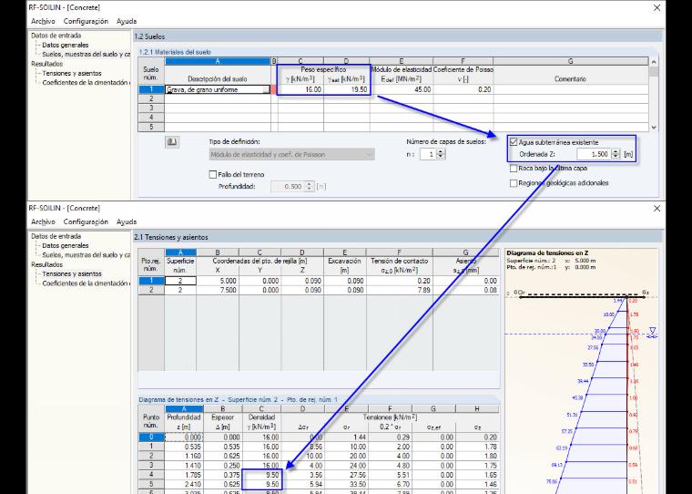Click the Ordenada Z input field
The width and height of the screenshot is (692, 494).
[594, 154]
